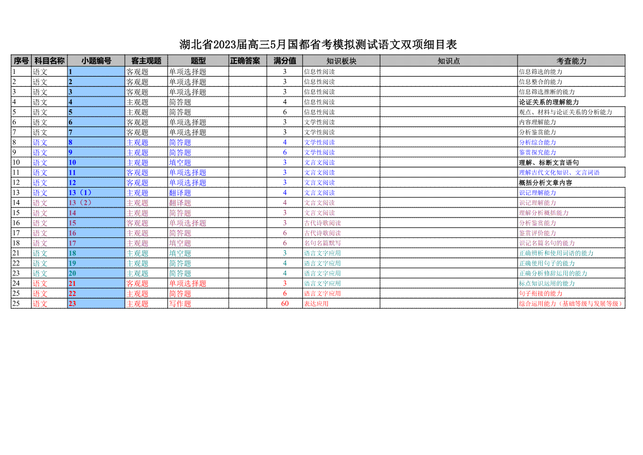
Task: Select the 文学性阅读 cell for question 6
Action: coord(341,122)
